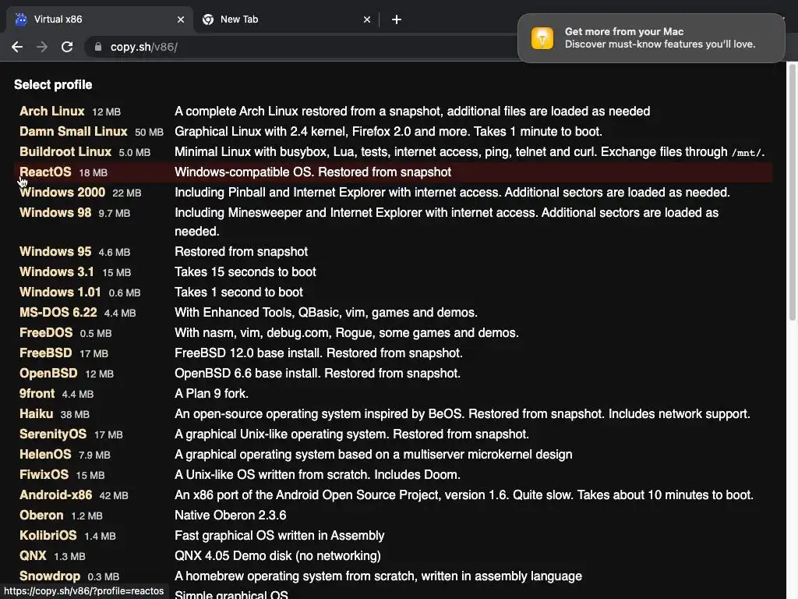Select the FreeBSD profile

(46, 353)
